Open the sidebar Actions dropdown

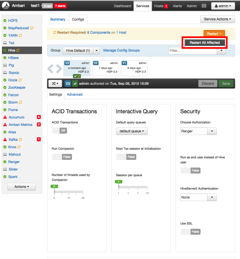tap(22, 187)
